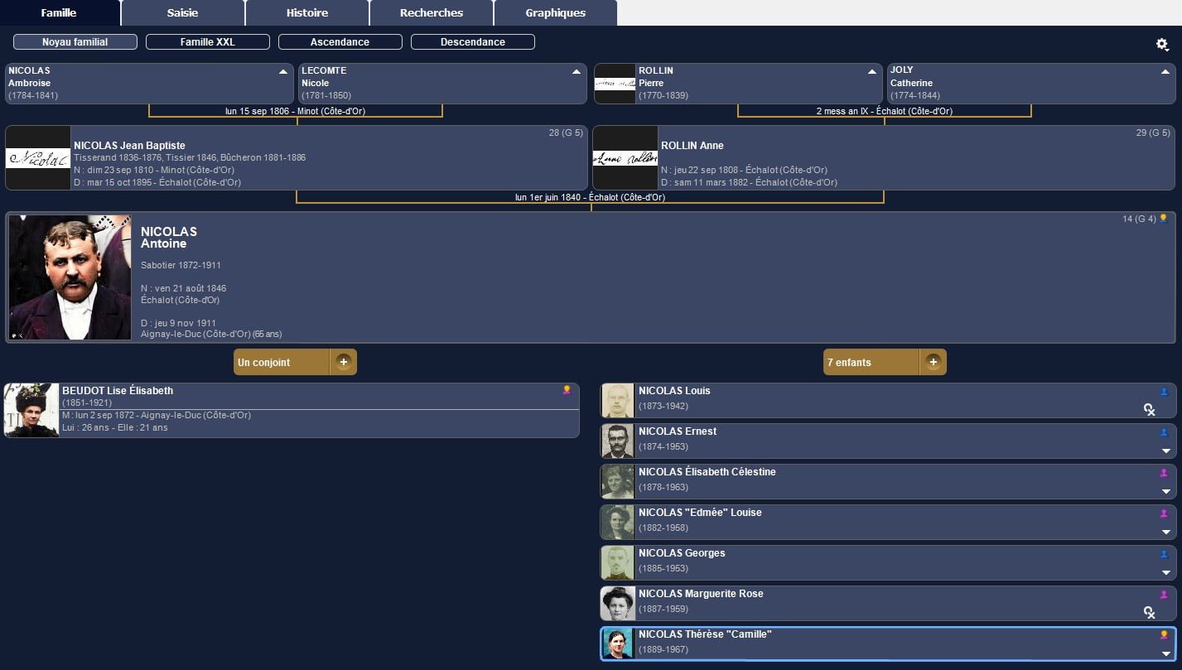Click the no-descendants icon on Louis's card

click(x=1150, y=409)
